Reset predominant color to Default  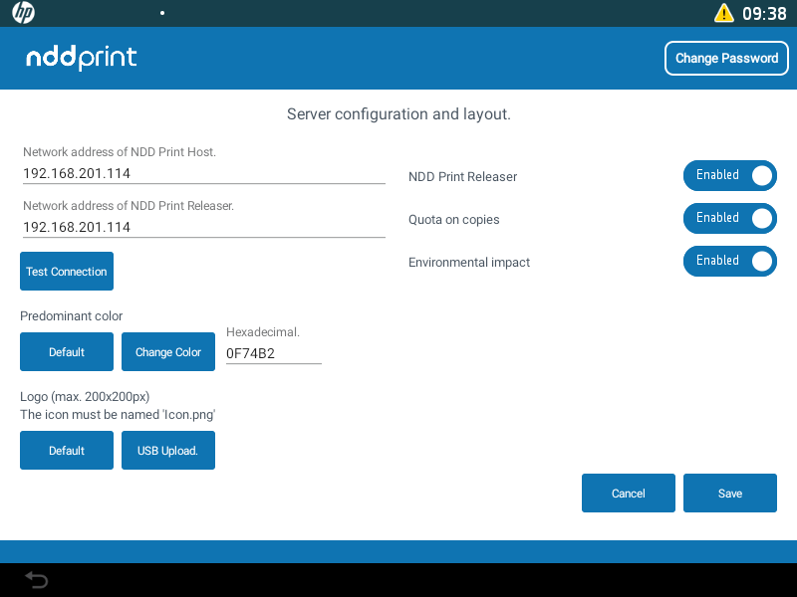[x=66, y=351]
